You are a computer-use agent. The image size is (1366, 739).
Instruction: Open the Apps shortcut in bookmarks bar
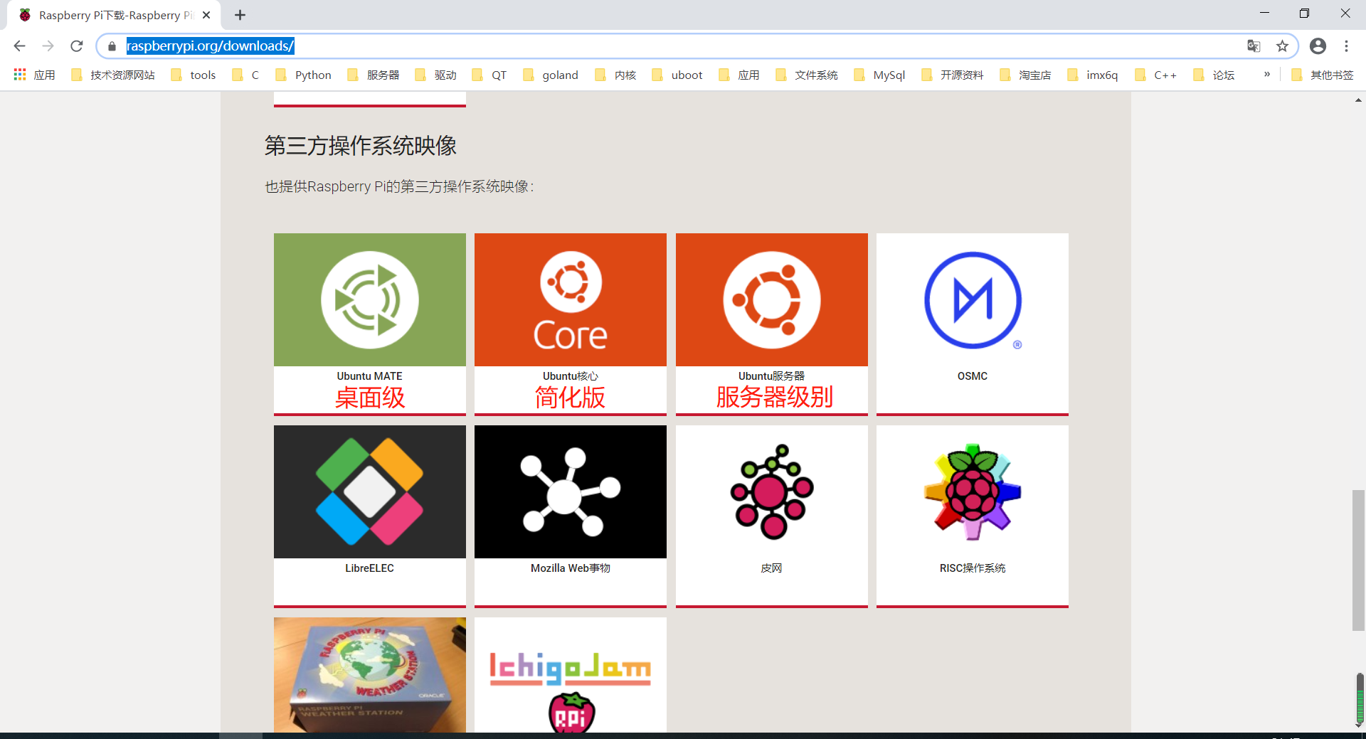tap(34, 75)
